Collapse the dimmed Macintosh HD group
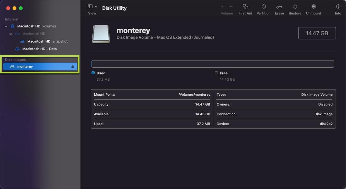The image size is (346, 189). 11,34
